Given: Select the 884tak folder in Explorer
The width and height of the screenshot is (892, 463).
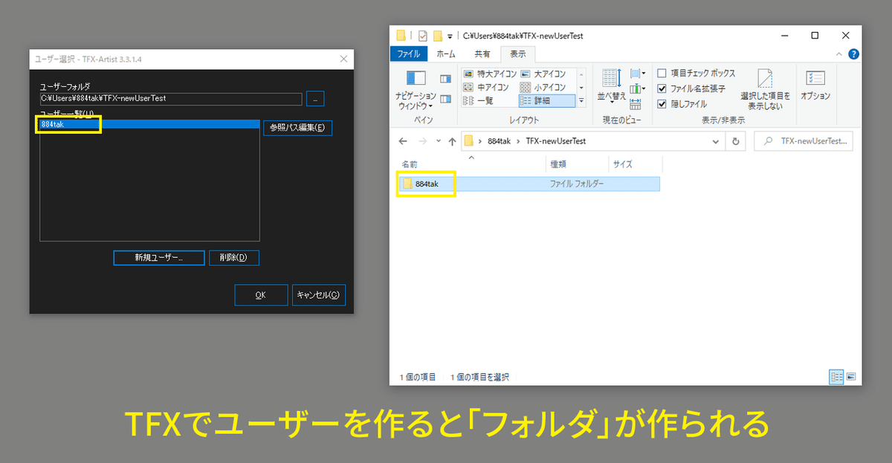Looking at the screenshot, I should pyautogui.click(x=529, y=184).
